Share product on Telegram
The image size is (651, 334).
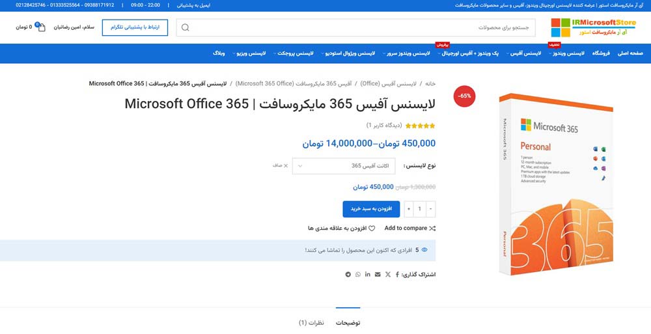[x=348, y=275]
